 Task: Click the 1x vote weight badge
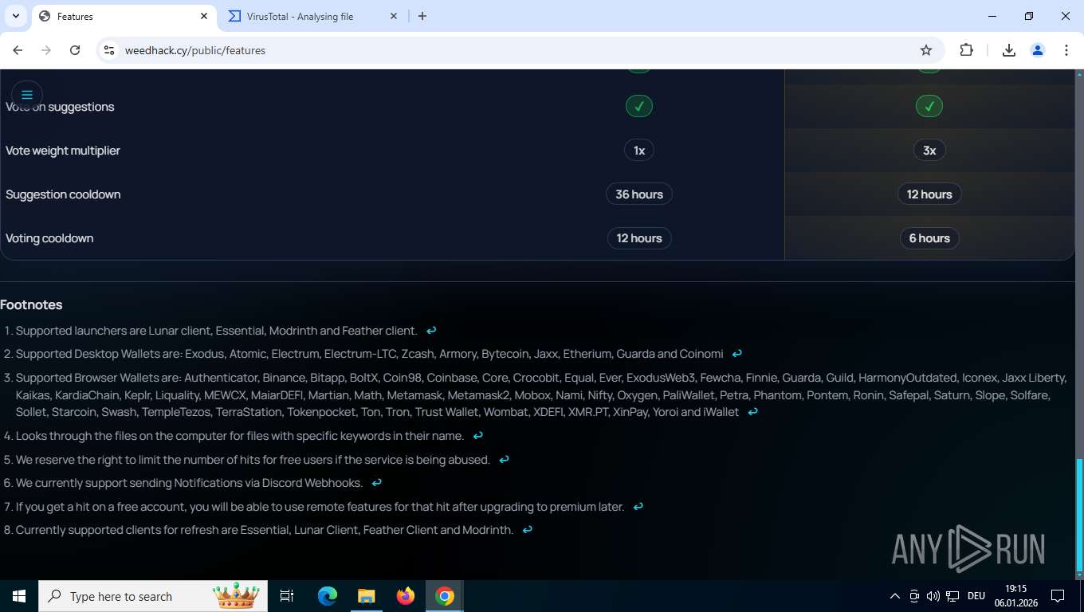pos(639,151)
